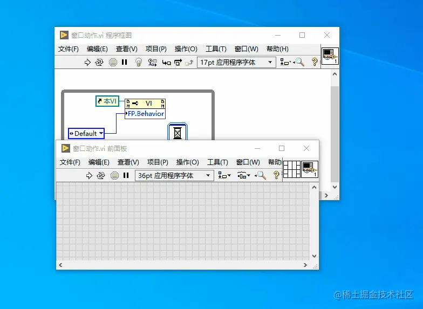Select the 本VI reference node

click(x=107, y=101)
